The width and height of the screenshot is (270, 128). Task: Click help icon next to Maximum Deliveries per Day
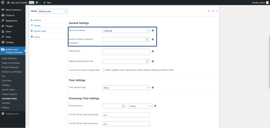click(x=153, y=61)
